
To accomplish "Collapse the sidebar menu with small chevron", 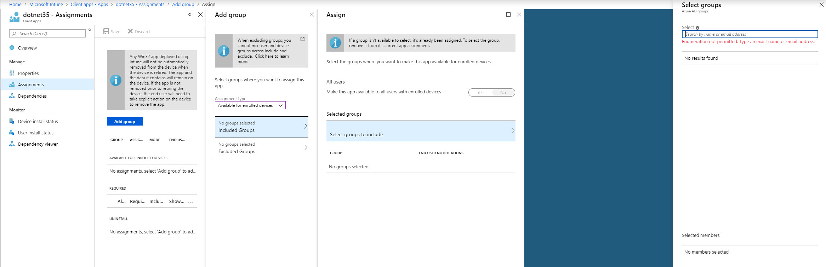I will point(90,30).
